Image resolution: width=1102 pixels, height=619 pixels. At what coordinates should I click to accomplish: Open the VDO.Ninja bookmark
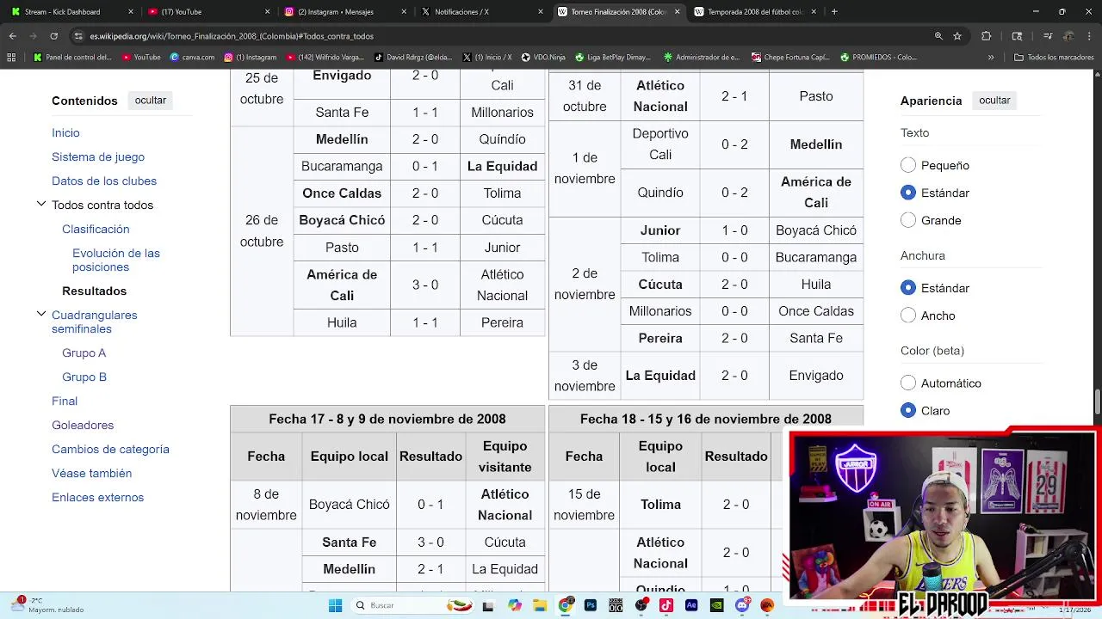coord(544,58)
